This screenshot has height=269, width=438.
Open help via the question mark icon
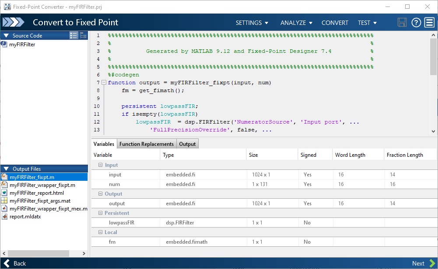(416, 23)
